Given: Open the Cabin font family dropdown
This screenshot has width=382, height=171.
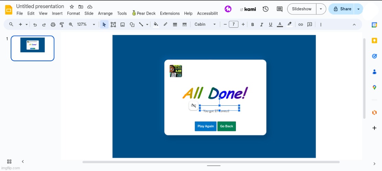Looking at the screenshot, I should (205, 24).
